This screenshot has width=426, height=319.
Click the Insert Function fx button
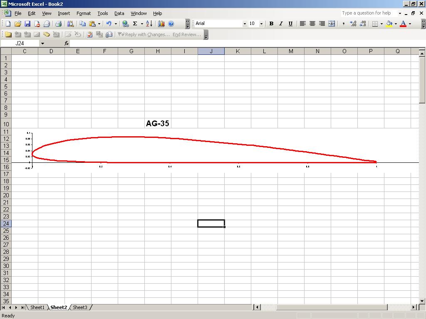(x=67, y=43)
